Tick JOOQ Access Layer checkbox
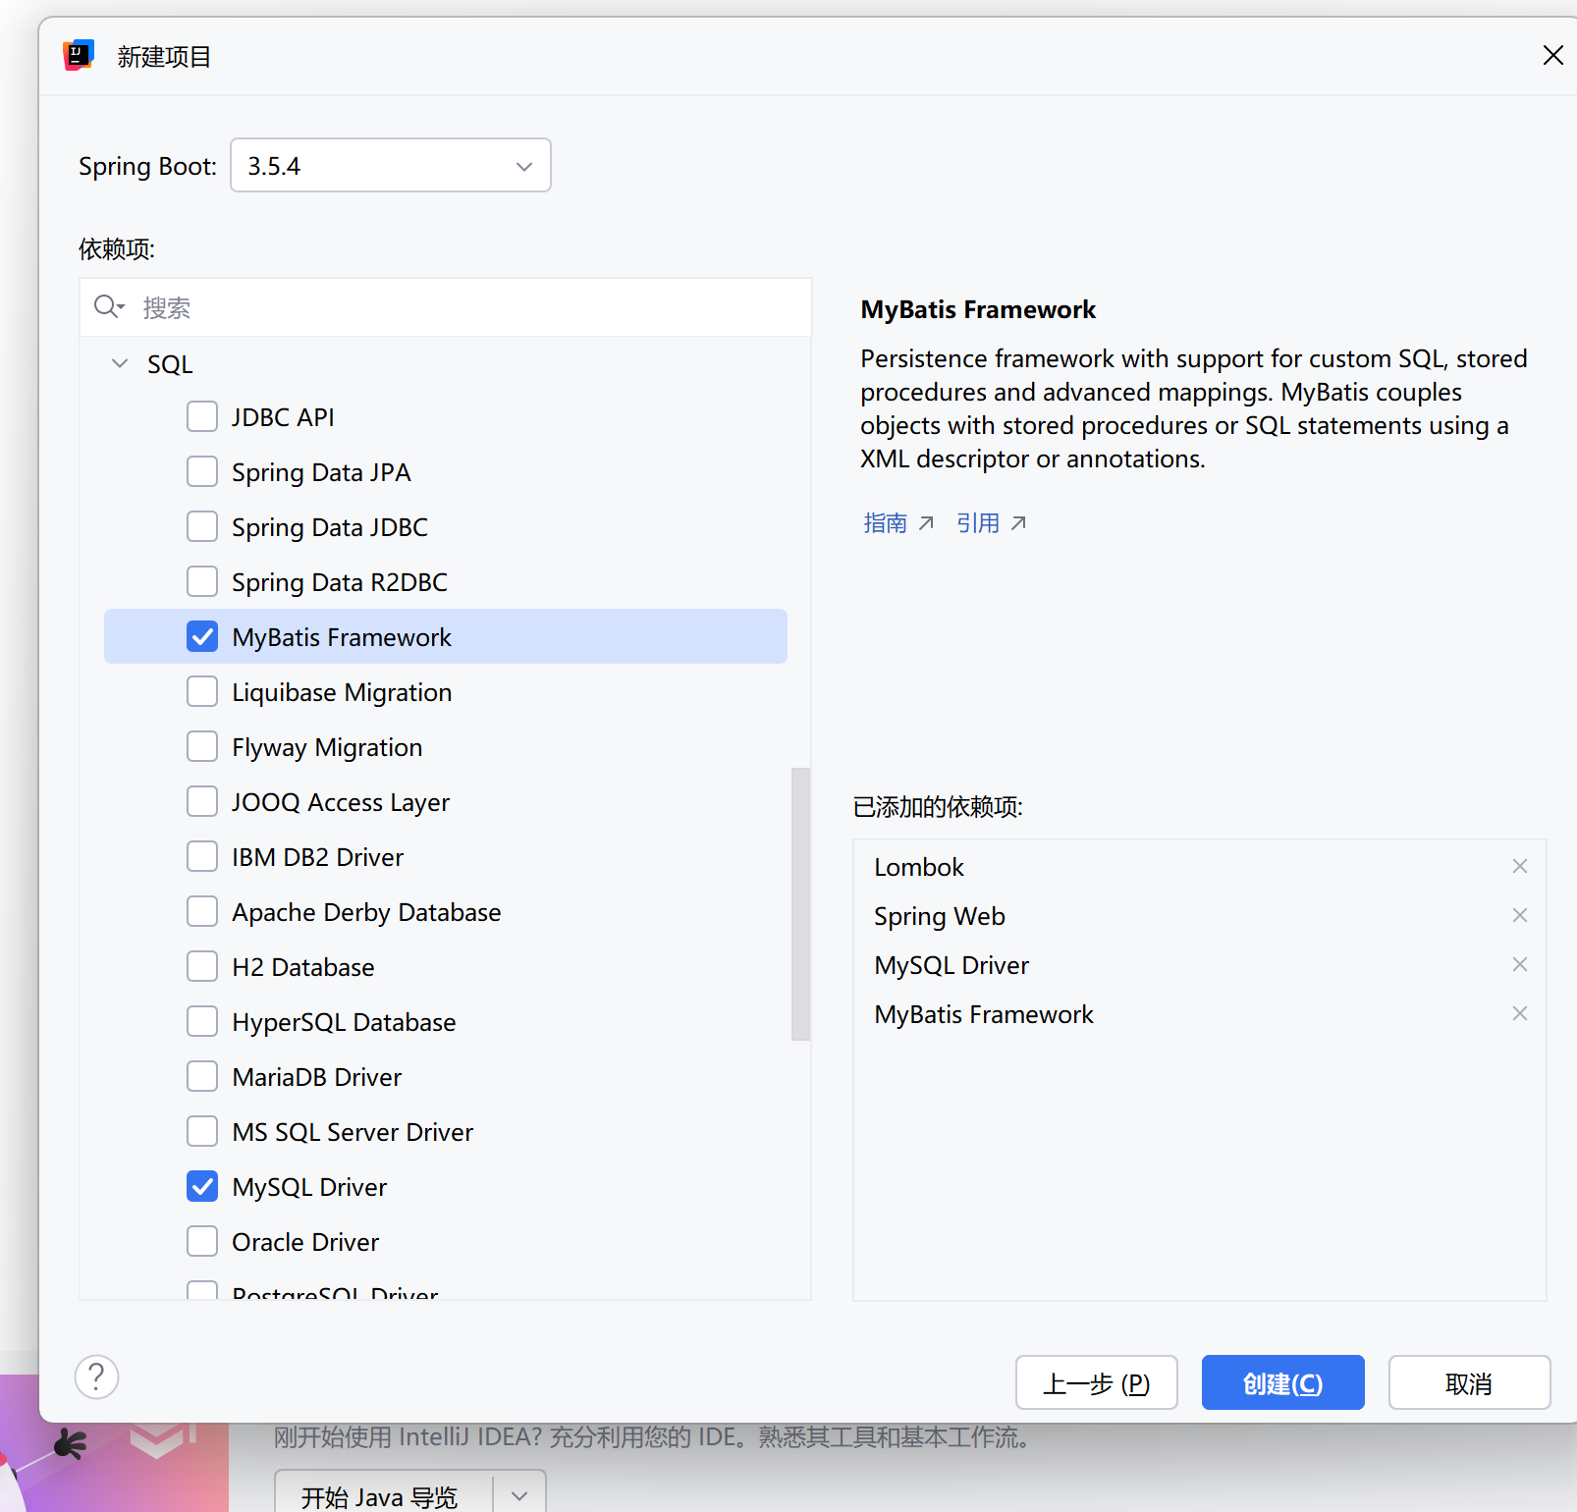1577x1512 pixels. (x=202, y=801)
